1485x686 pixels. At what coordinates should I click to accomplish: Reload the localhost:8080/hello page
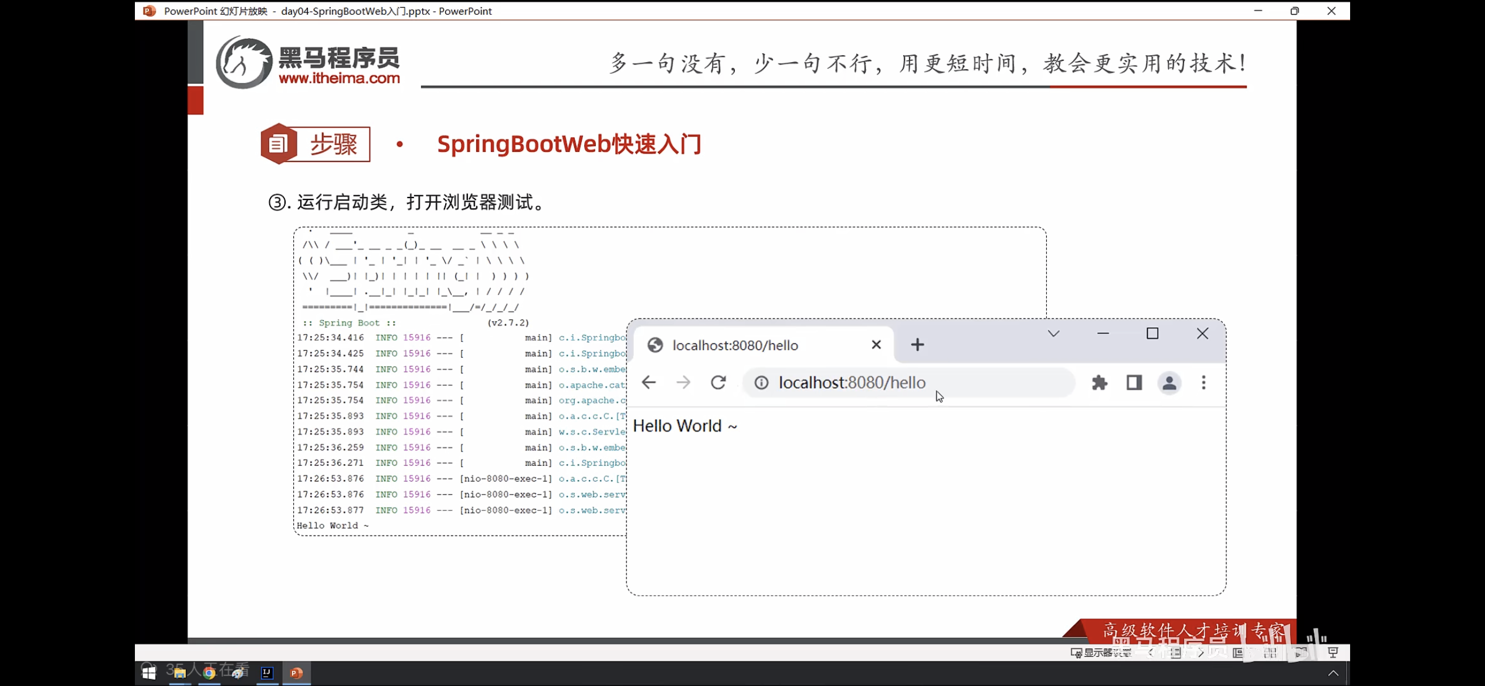718,382
